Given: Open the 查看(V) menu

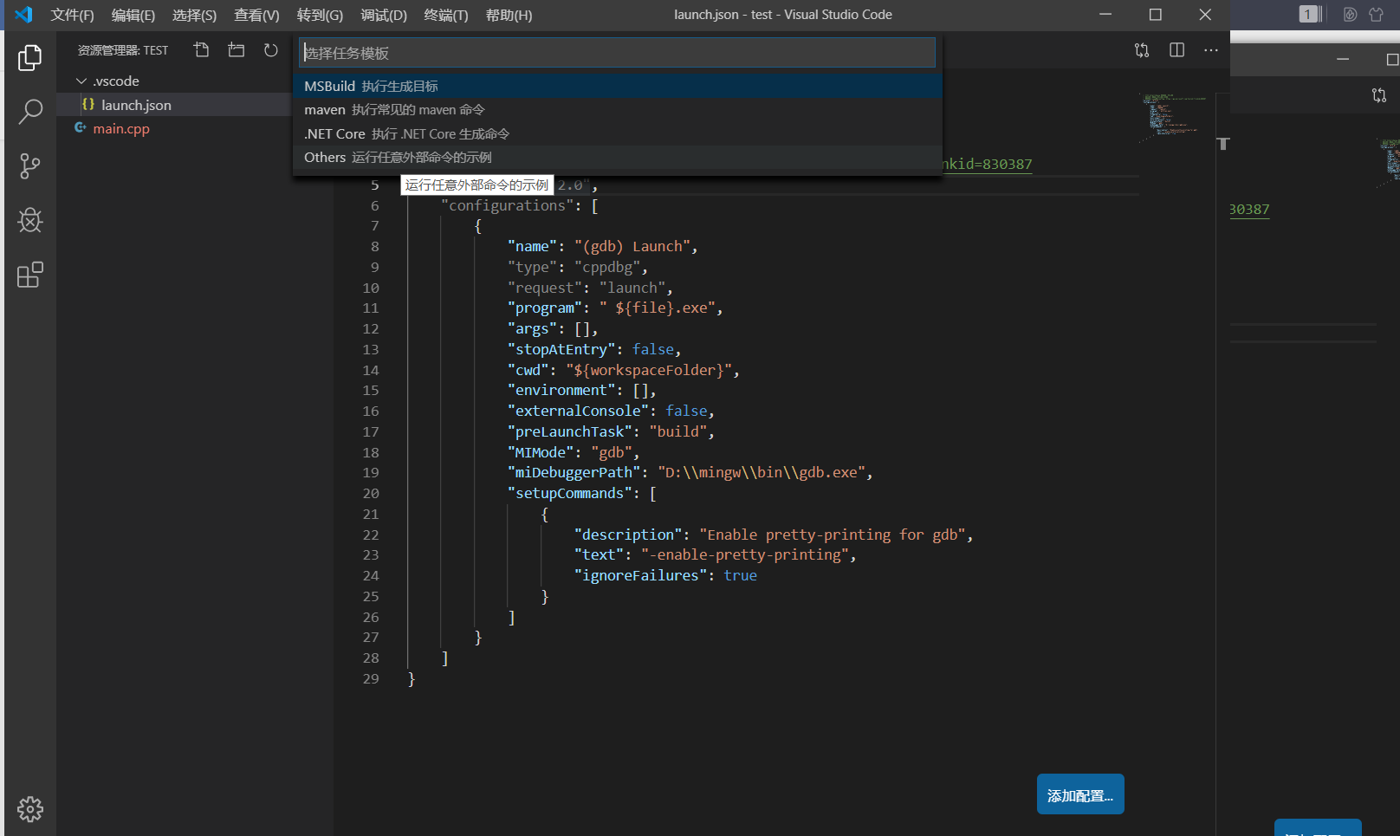Looking at the screenshot, I should 256,15.
